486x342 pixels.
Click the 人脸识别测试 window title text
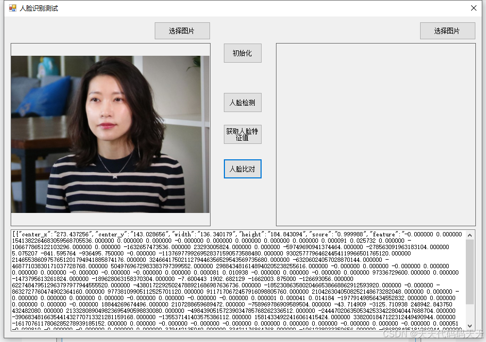(x=39, y=8)
